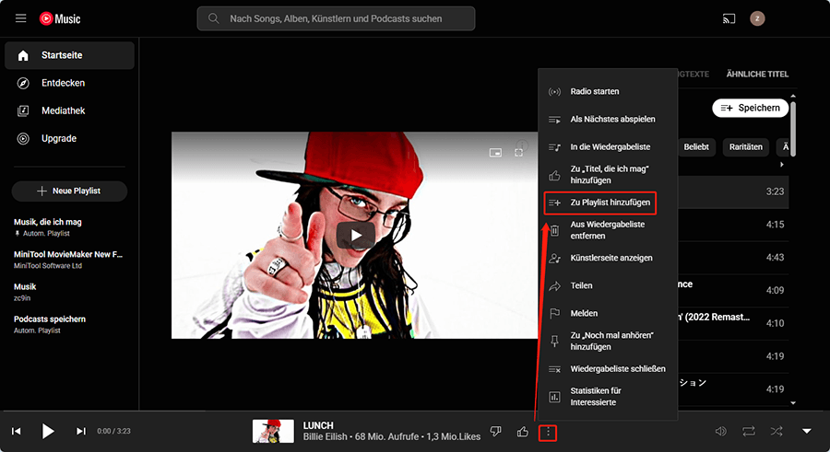Dislike the LUNCH song
830x452 pixels.
tap(495, 432)
